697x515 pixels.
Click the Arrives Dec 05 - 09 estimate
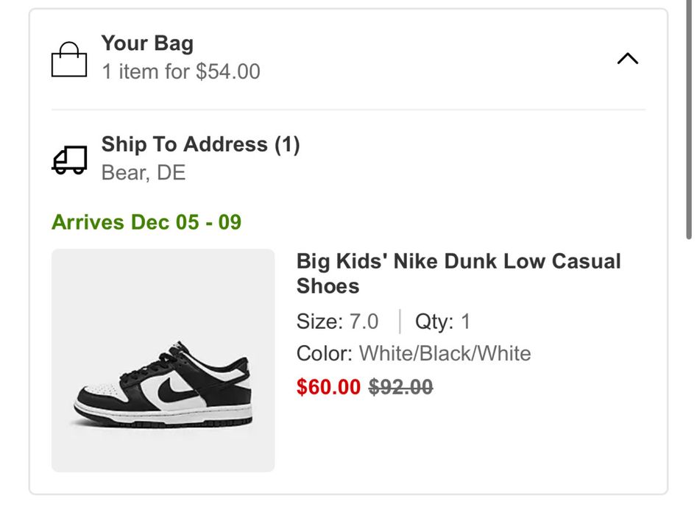(x=146, y=222)
